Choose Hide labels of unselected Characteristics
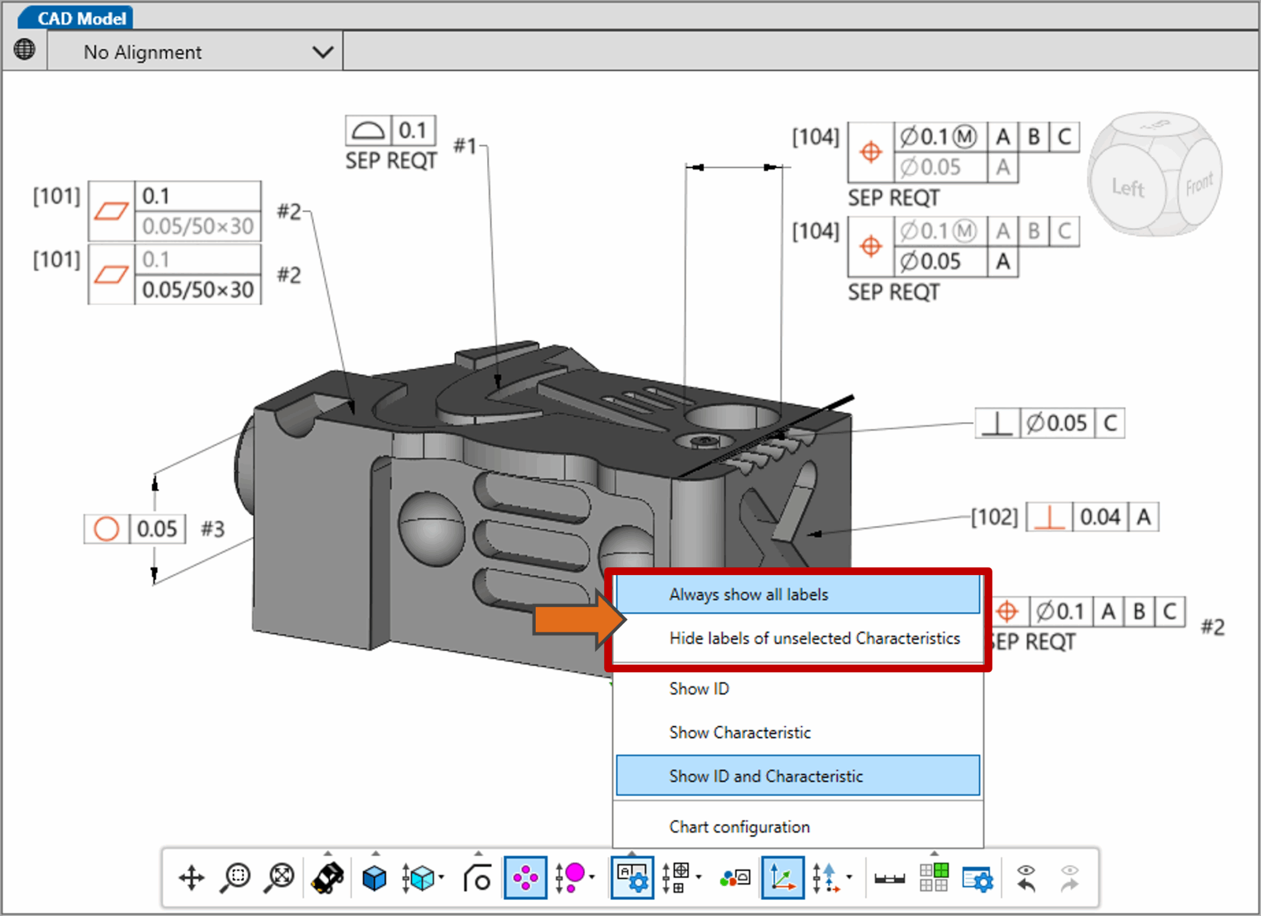Image resolution: width=1261 pixels, height=916 pixels. point(814,639)
